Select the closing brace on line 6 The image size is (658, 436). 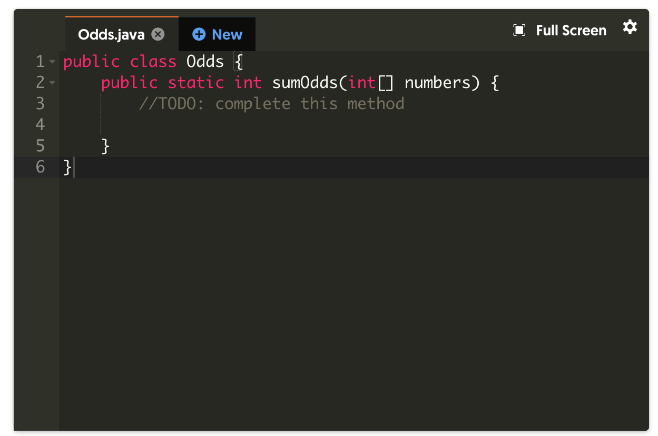(67, 167)
